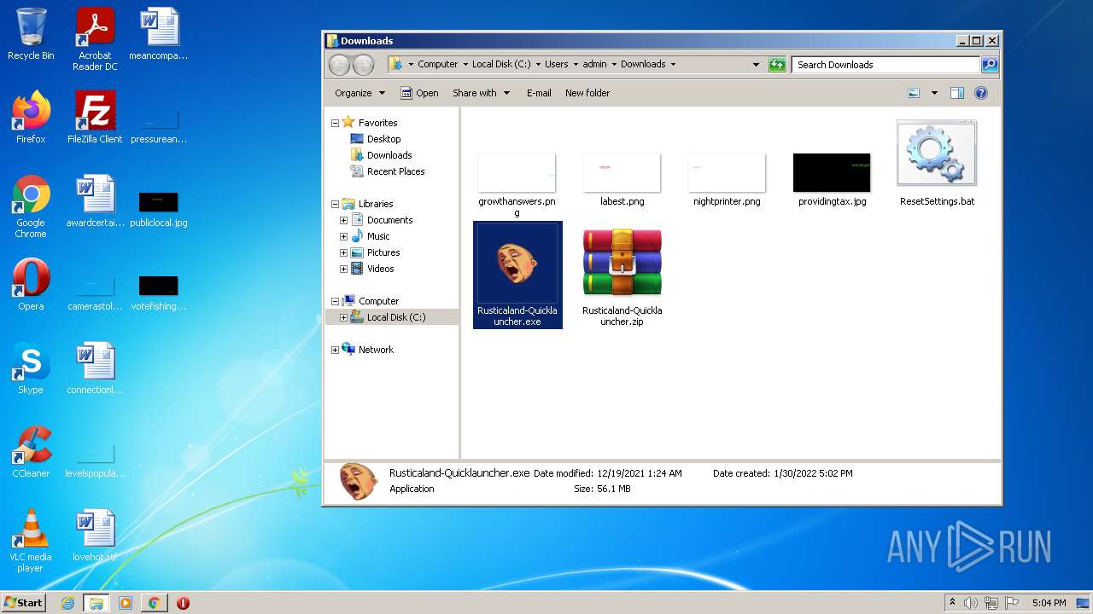Collapse the Libraries tree section

tap(335, 204)
